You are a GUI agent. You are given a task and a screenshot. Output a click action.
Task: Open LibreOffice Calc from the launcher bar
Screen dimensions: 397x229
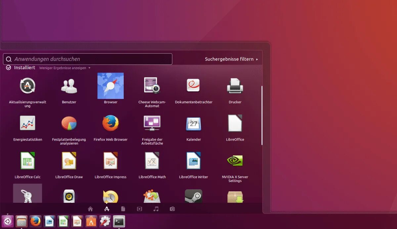pyautogui.click(x=63, y=221)
